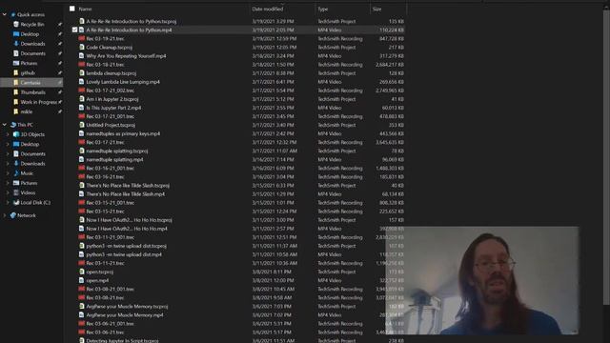Image resolution: width=610 pixels, height=343 pixels.
Task: Click the file icon of Why Are You Repeating Yourself.mp4
Action: (x=81, y=55)
